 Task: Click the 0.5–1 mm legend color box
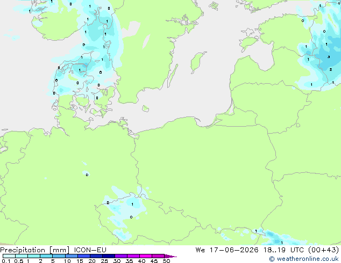tap(22, 256)
